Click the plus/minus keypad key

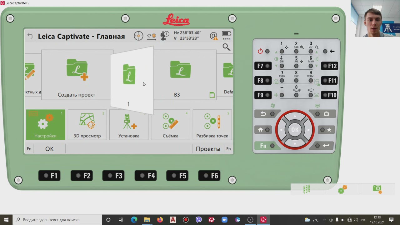click(x=282, y=95)
